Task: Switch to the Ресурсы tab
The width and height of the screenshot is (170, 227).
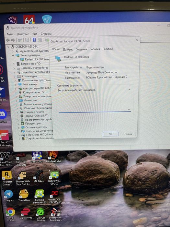Action: (x=108, y=49)
